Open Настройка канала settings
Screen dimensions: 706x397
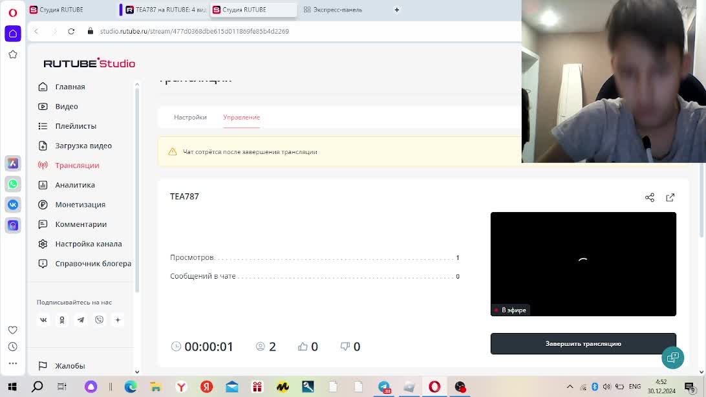coord(80,244)
